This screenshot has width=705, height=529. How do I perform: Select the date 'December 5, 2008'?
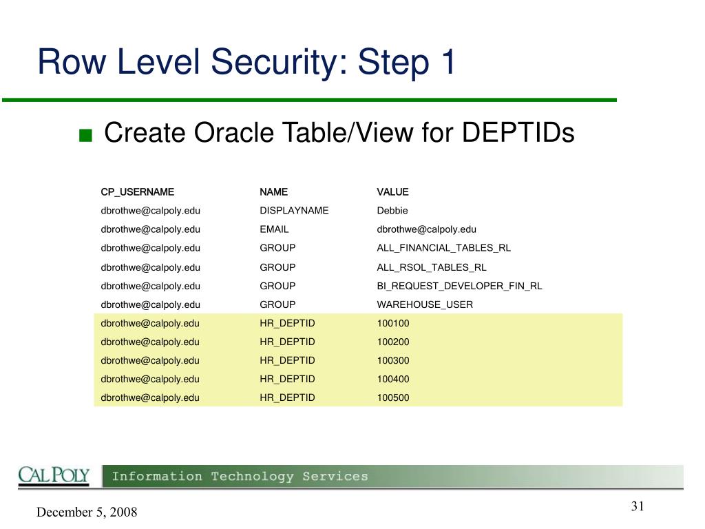pyautogui.click(x=87, y=512)
